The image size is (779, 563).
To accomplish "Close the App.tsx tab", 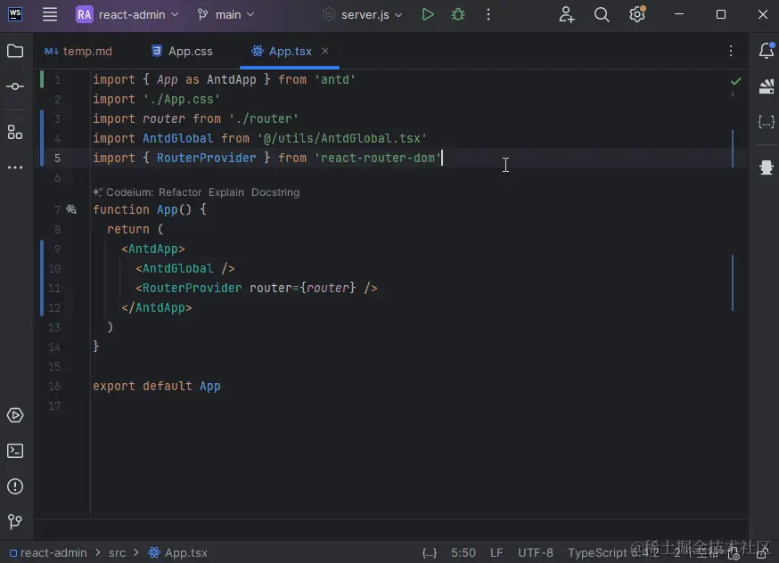I will [325, 51].
